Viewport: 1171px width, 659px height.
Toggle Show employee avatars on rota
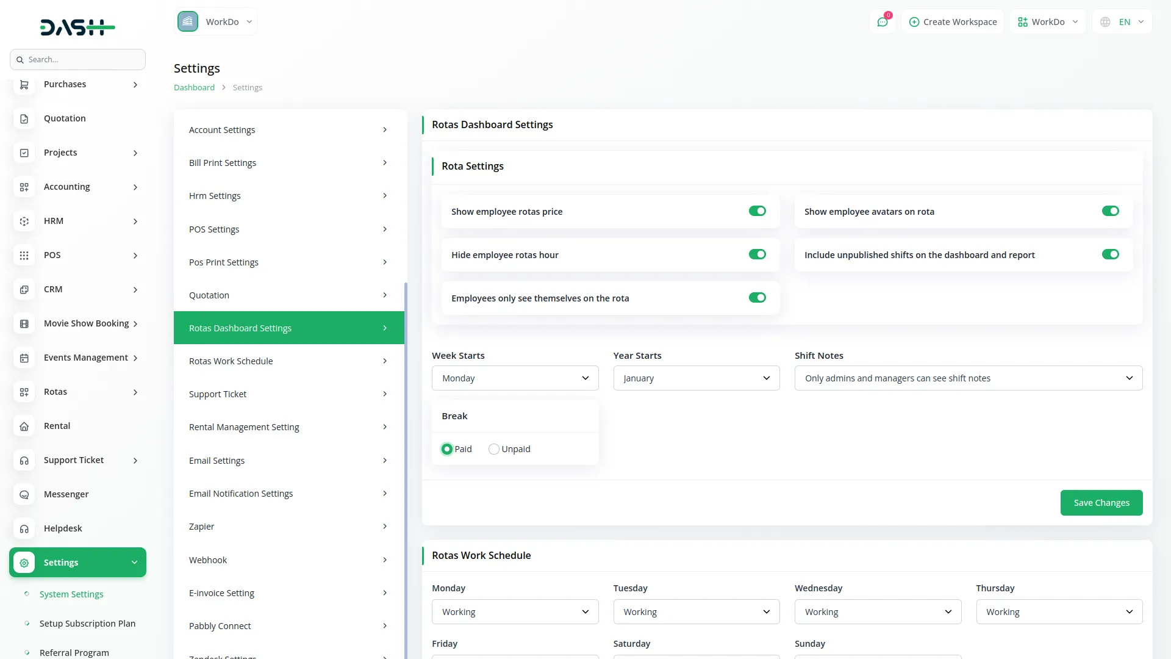click(1110, 211)
